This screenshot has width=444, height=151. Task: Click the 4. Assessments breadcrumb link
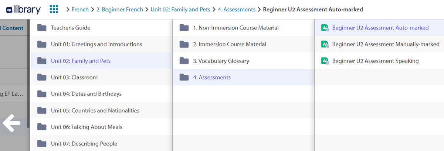click(x=236, y=10)
